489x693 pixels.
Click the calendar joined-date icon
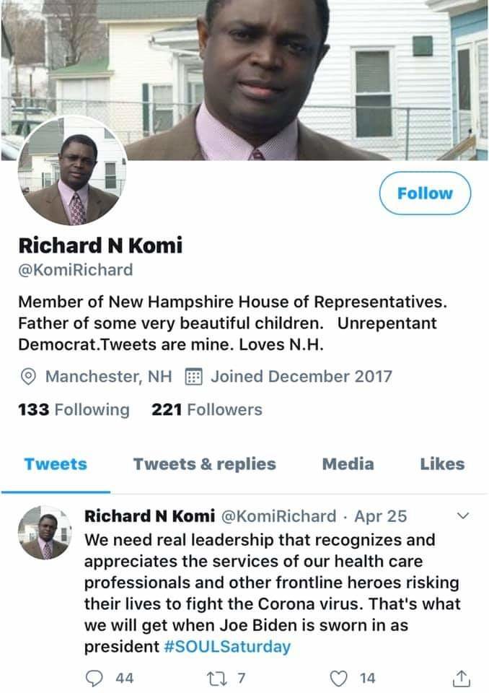(x=193, y=377)
